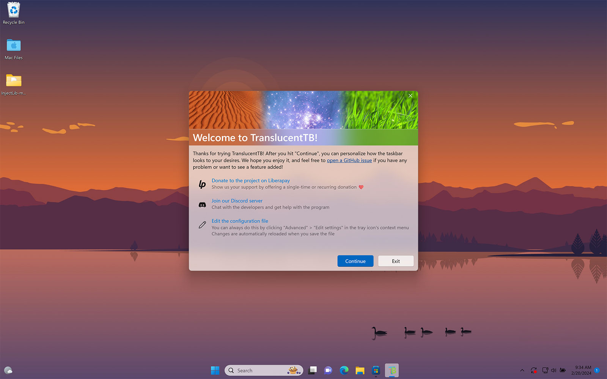607x379 pixels.
Task: Select the TranslucentTB taskbar icon
Action: click(x=392, y=370)
